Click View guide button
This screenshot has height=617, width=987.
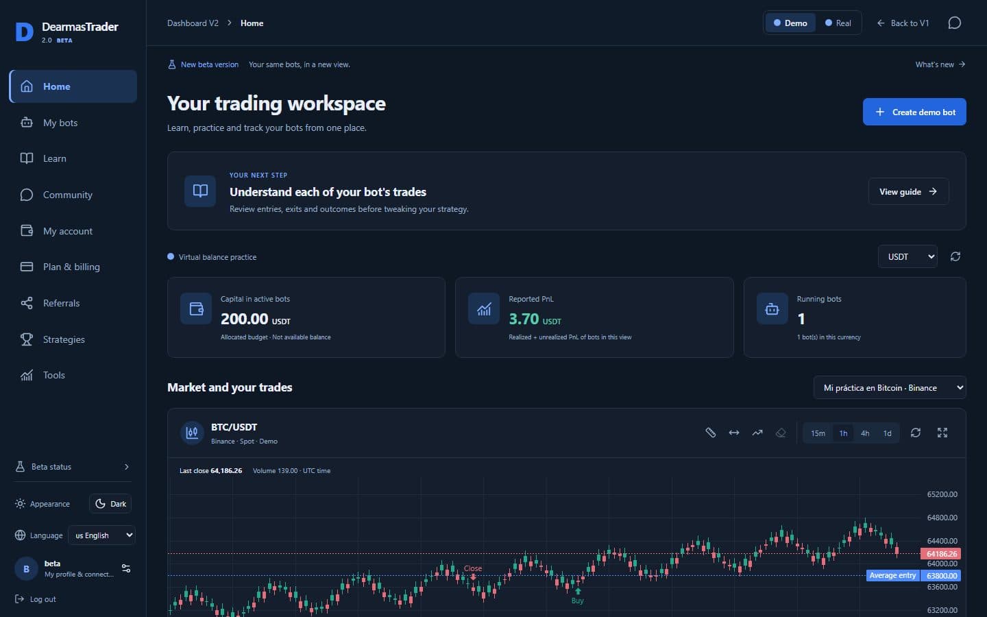coord(908,192)
